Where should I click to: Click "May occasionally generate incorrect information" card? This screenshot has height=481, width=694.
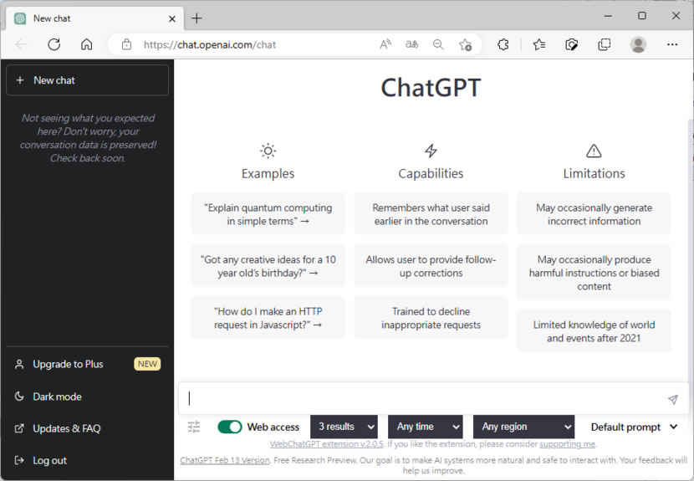594,214
